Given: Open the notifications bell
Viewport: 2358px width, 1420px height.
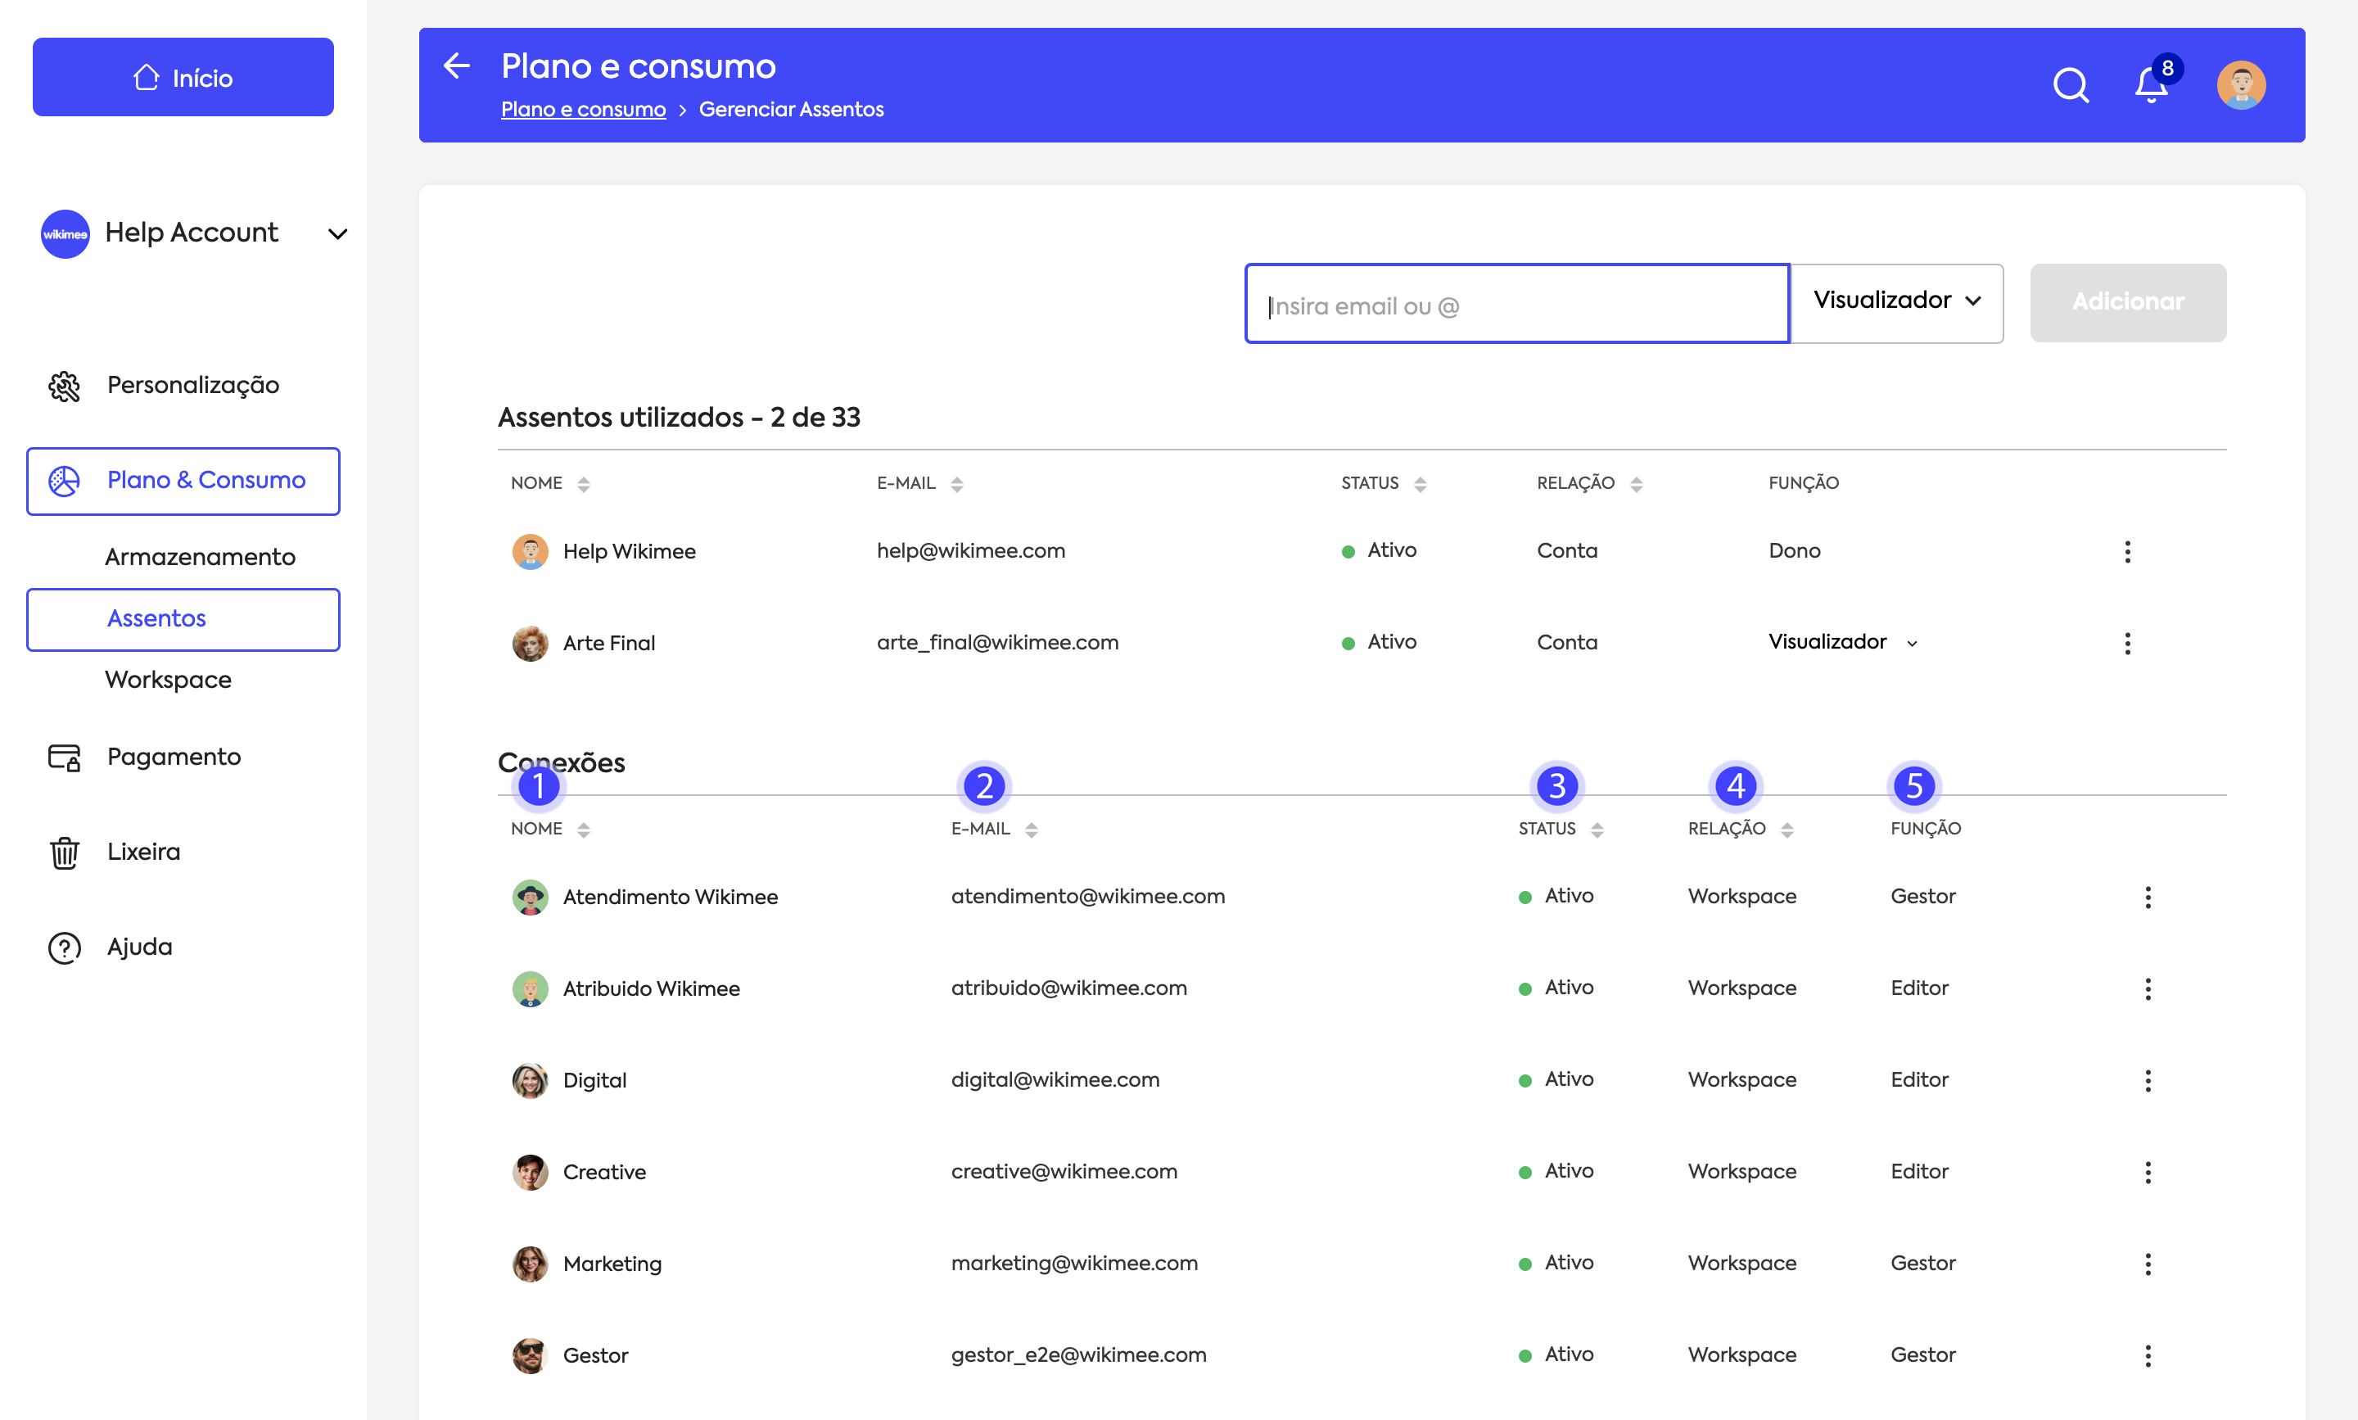Looking at the screenshot, I should [2150, 85].
